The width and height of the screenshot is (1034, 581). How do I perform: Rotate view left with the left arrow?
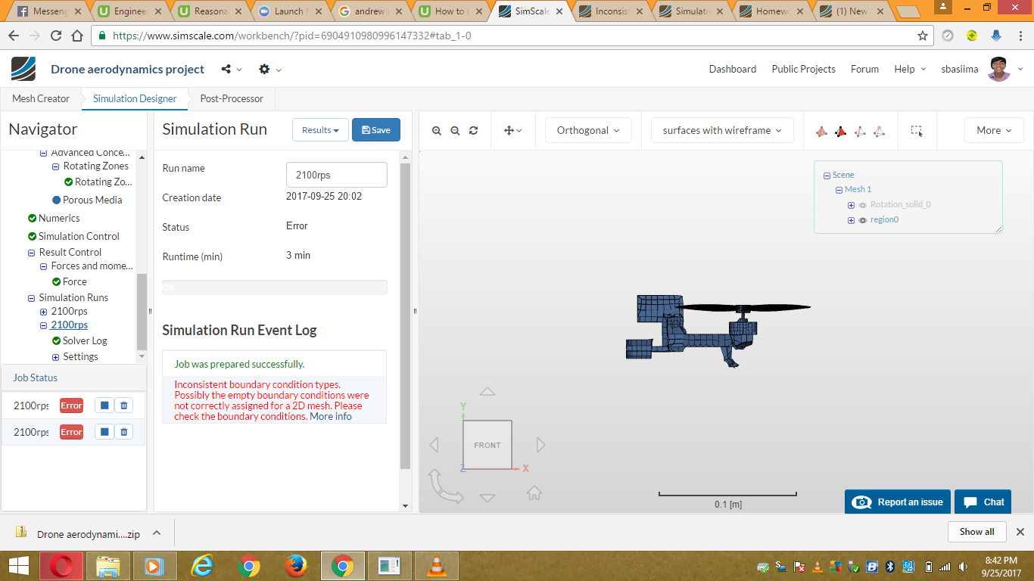[x=434, y=444]
